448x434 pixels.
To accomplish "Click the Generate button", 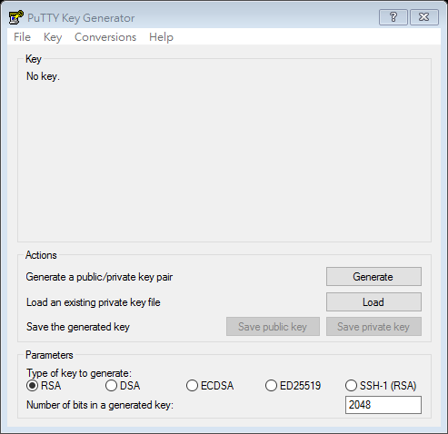I will point(373,277).
